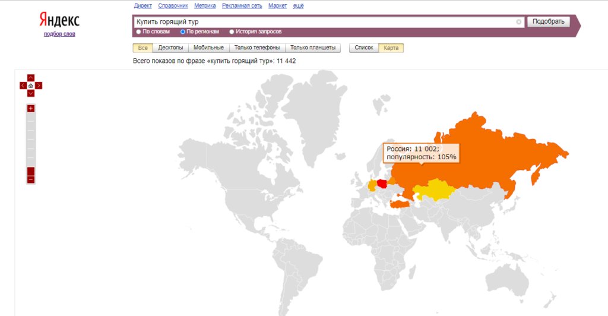Click orange Turkey on the map
This screenshot has height=316, width=608.
click(400, 204)
